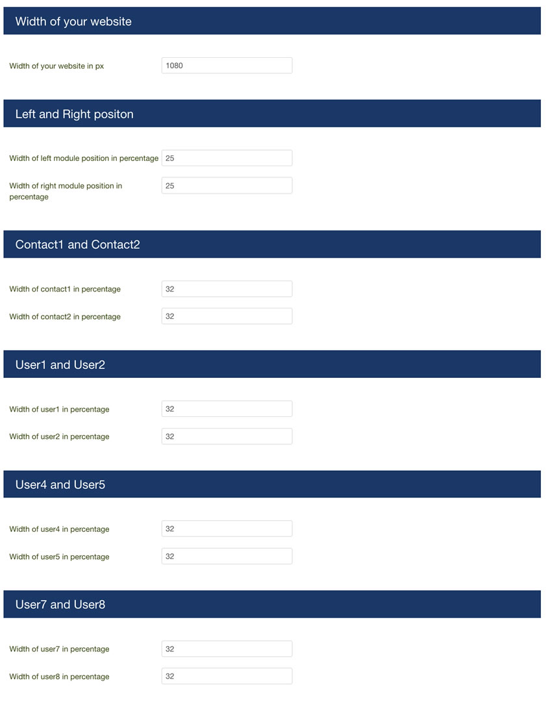The width and height of the screenshot is (552, 713).
Task: Click the contact2 width percentage input
Action: (x=227, y=316)
